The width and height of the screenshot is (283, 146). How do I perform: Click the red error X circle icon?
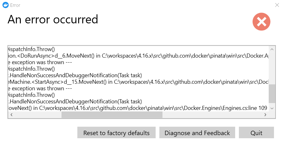click(261, 21)
